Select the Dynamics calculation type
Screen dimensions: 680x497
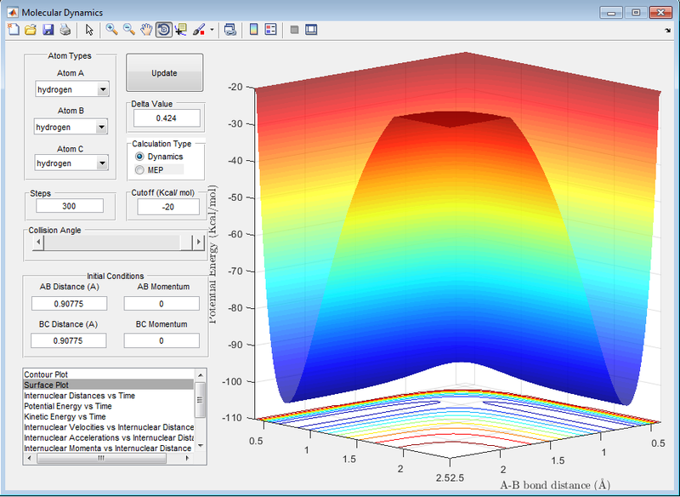click(x=140, y=157)
